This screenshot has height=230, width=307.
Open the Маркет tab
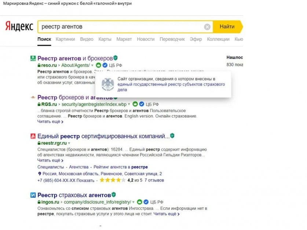pos(124,39)
